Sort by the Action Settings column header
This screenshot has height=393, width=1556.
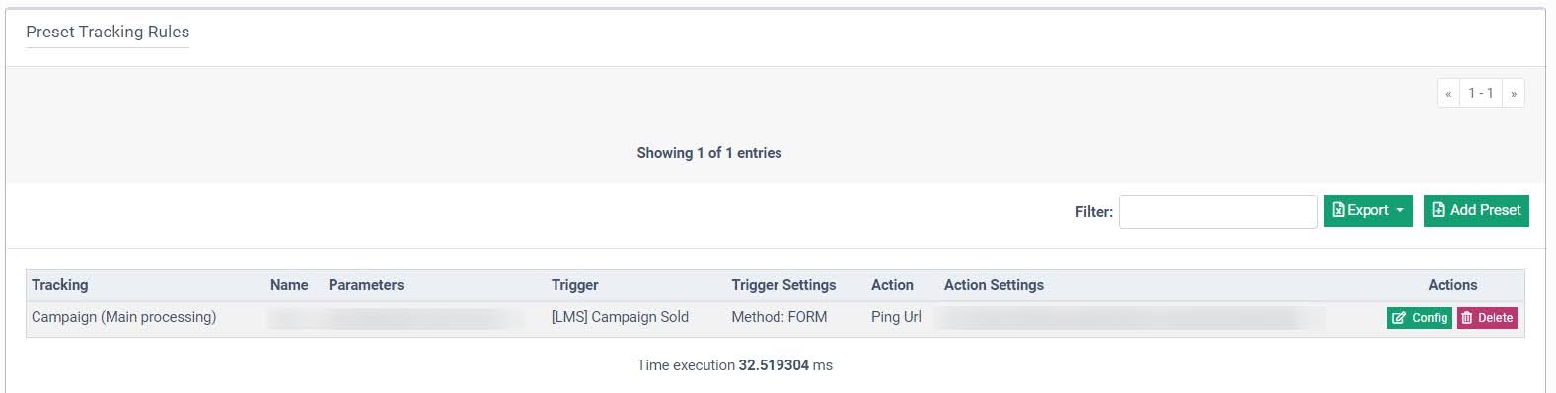point(994,285)
